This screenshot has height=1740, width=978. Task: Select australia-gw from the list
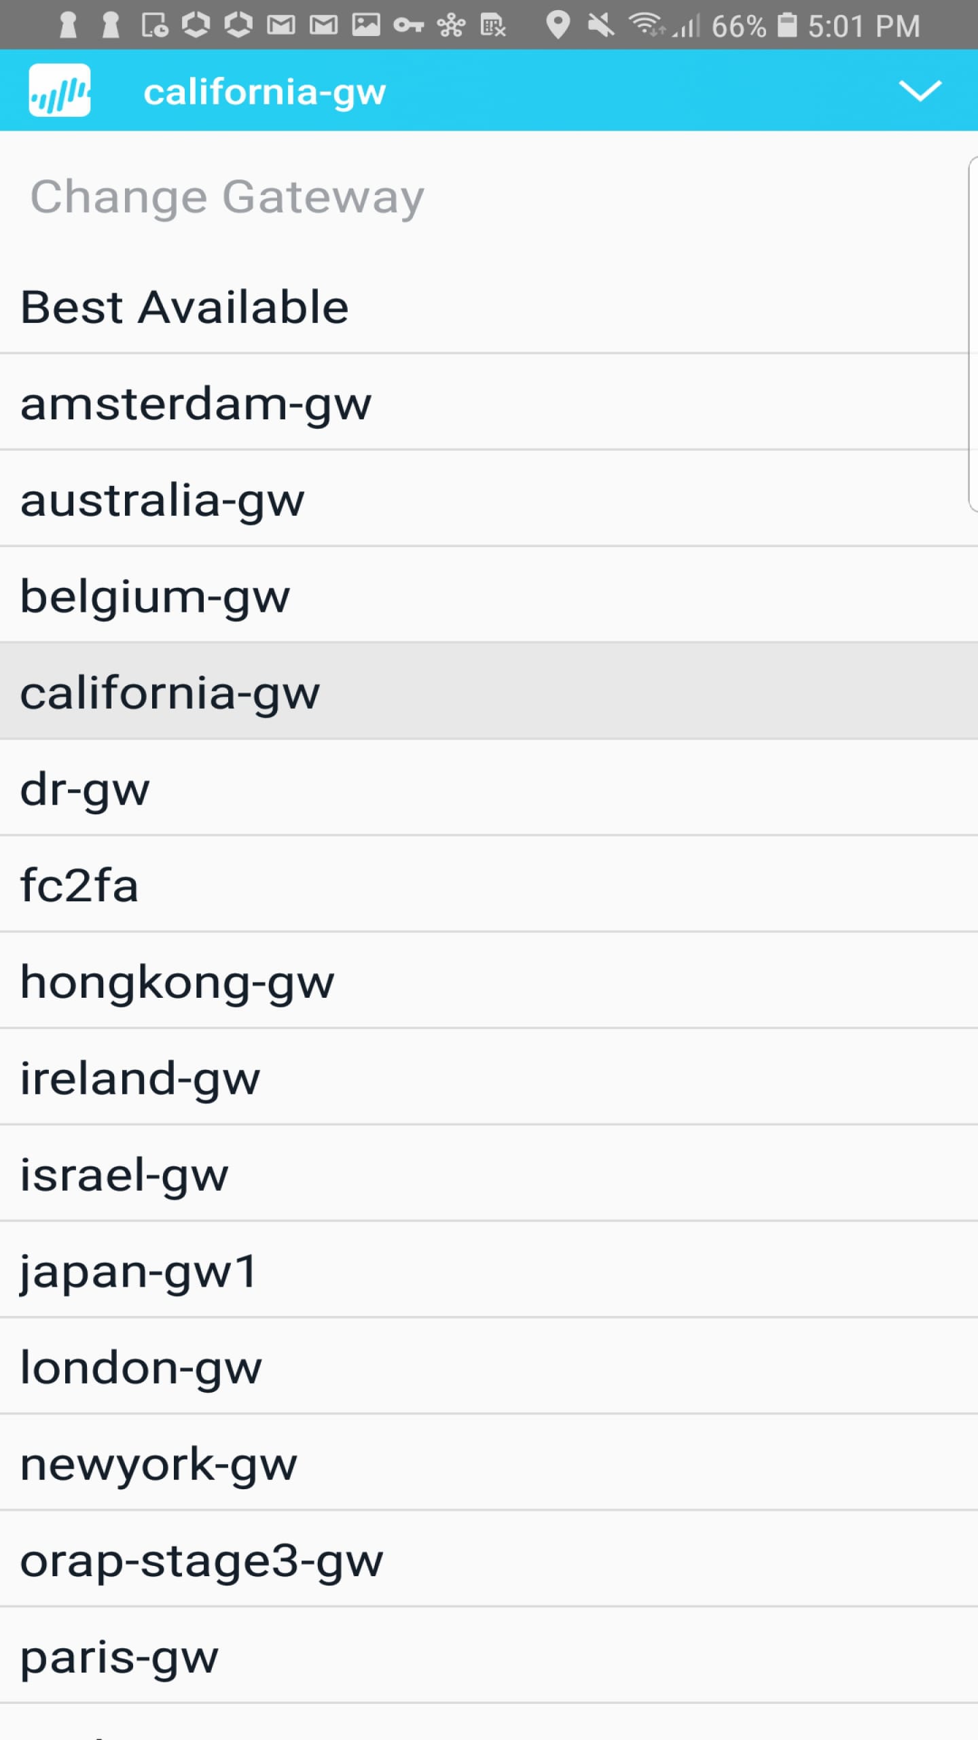[162, 500]
